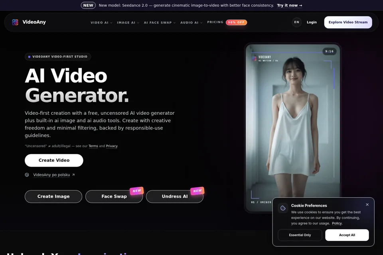This screenshot has height=255, width=383.
Task: Expand the Audio AI menu
Action: tap(191, 22)
